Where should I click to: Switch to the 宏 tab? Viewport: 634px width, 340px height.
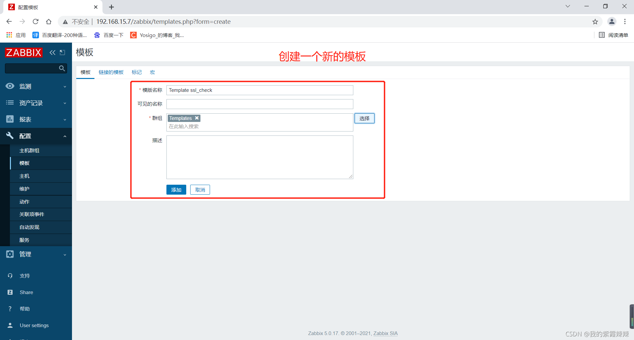coord(152,72)
